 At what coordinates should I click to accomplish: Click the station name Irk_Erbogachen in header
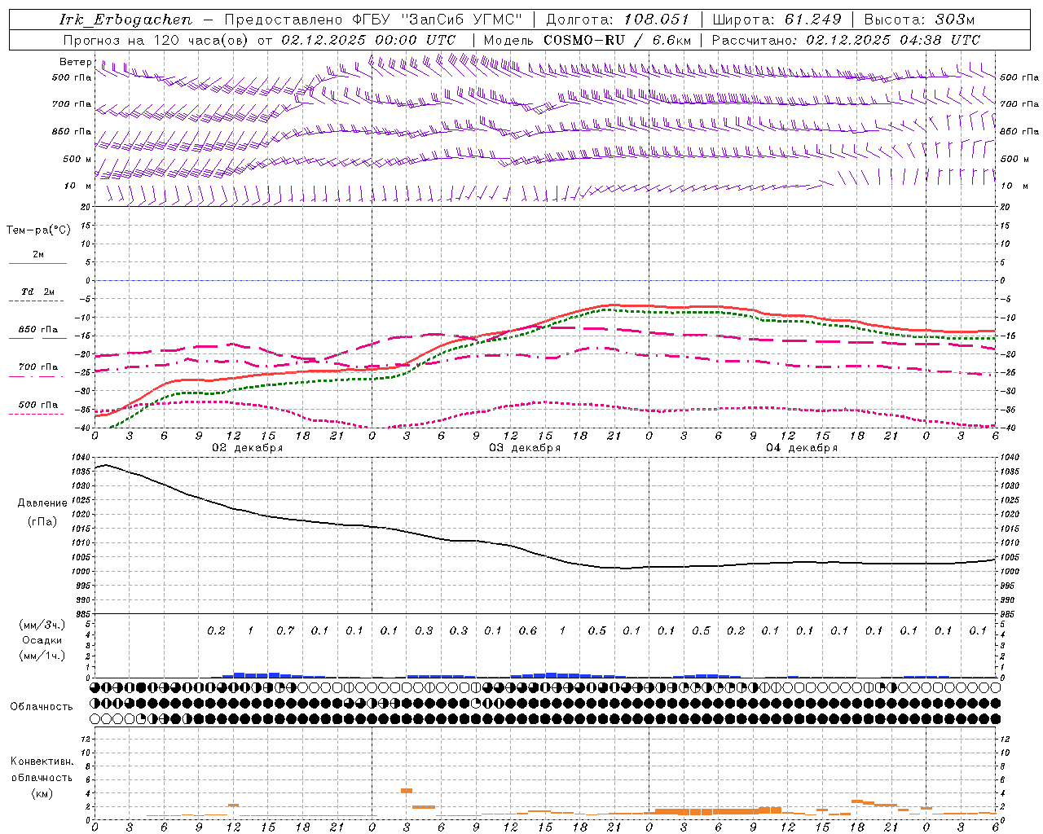125,20
